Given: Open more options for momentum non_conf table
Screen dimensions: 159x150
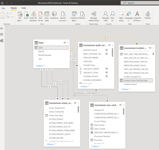Looking at the screenshot, I should 124,105.
